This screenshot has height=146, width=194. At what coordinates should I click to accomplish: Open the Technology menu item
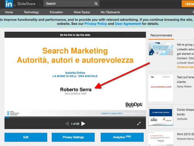[x=31, y=12]
